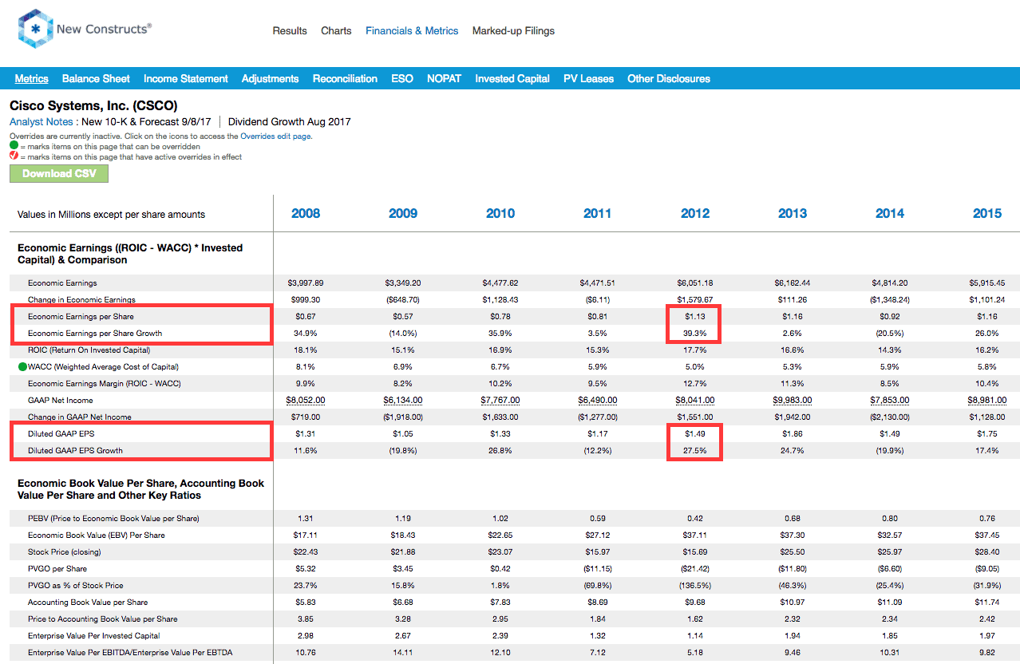Click the 2013 column header
The image size is (1020, 664).
pyautogui.click(x=793, y=213)
